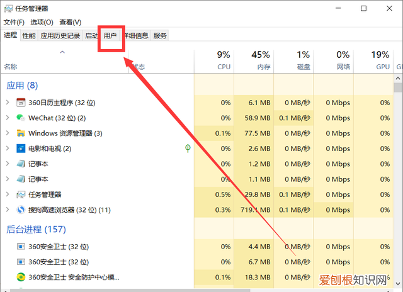Viewport: 403px width, 292px height.
Task: Expand the 360日历主程序 process group
Action: click(x=8, y=103)
